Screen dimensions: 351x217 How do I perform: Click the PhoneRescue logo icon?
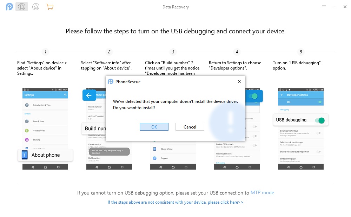pos(9,7)
